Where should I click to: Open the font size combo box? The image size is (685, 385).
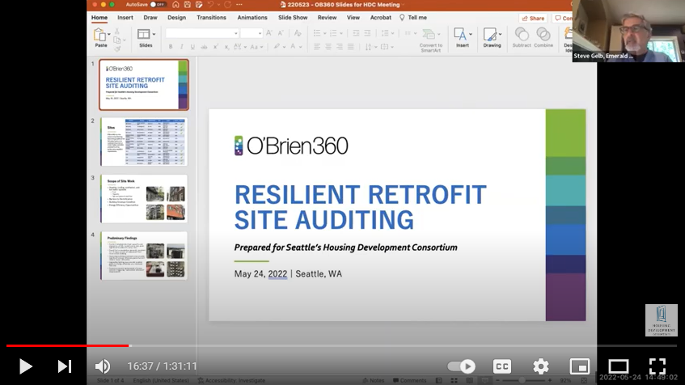click(x=252, y=33)
